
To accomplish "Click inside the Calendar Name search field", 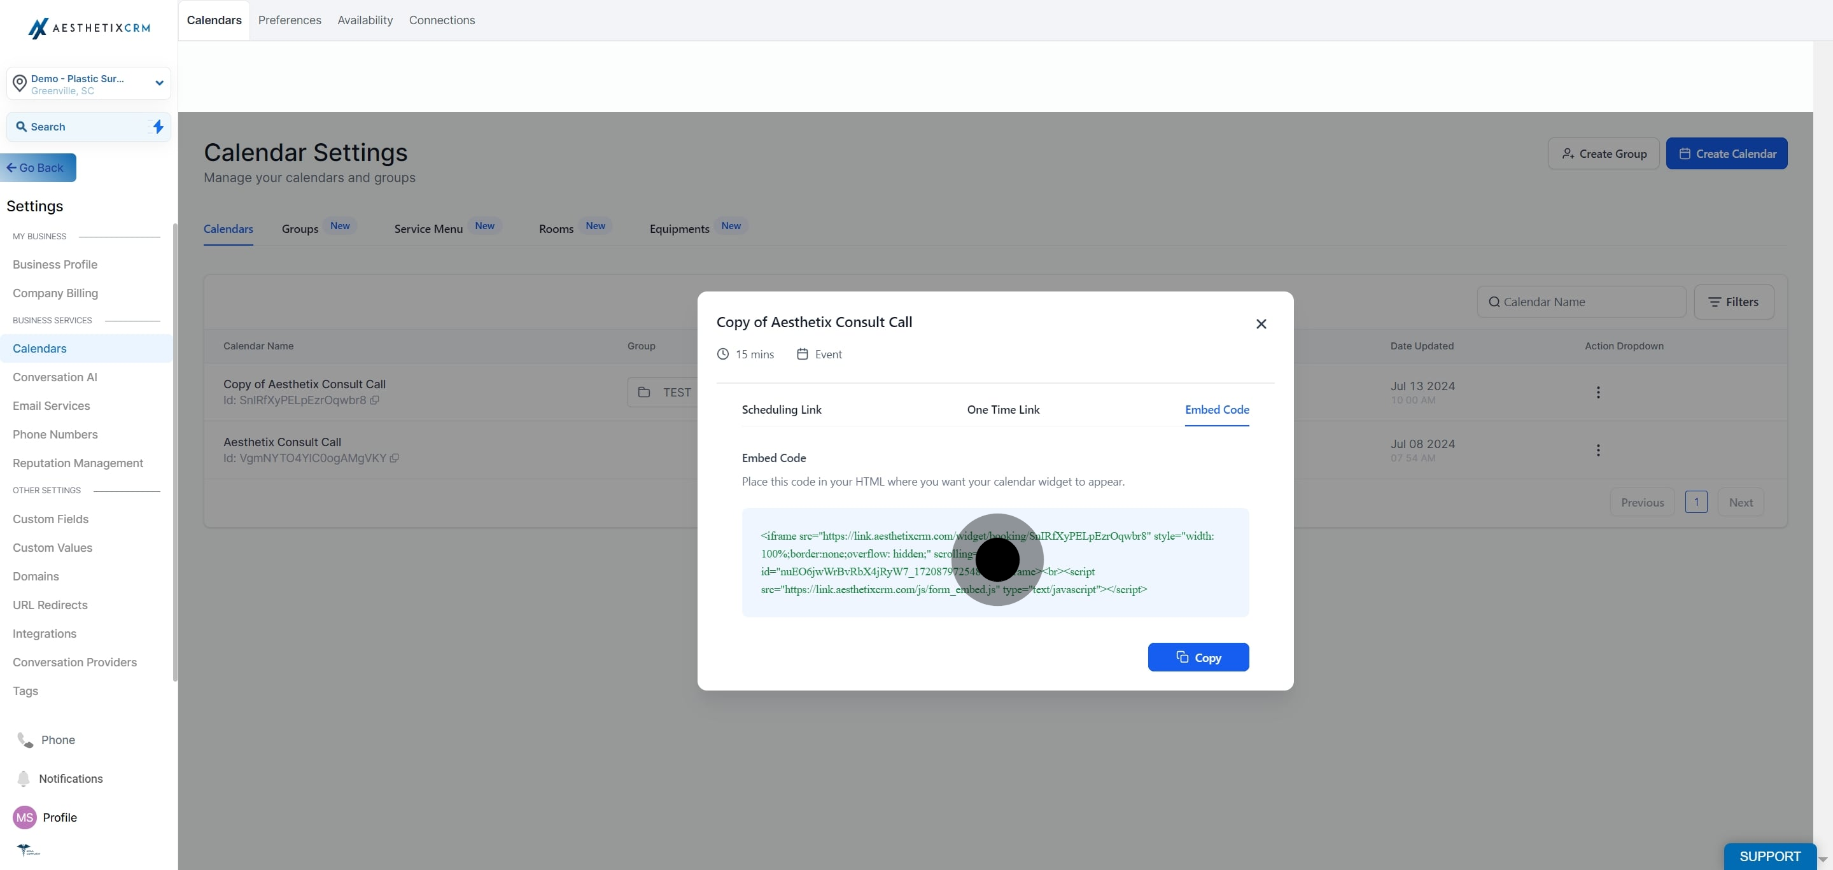I will (1581, 302).
